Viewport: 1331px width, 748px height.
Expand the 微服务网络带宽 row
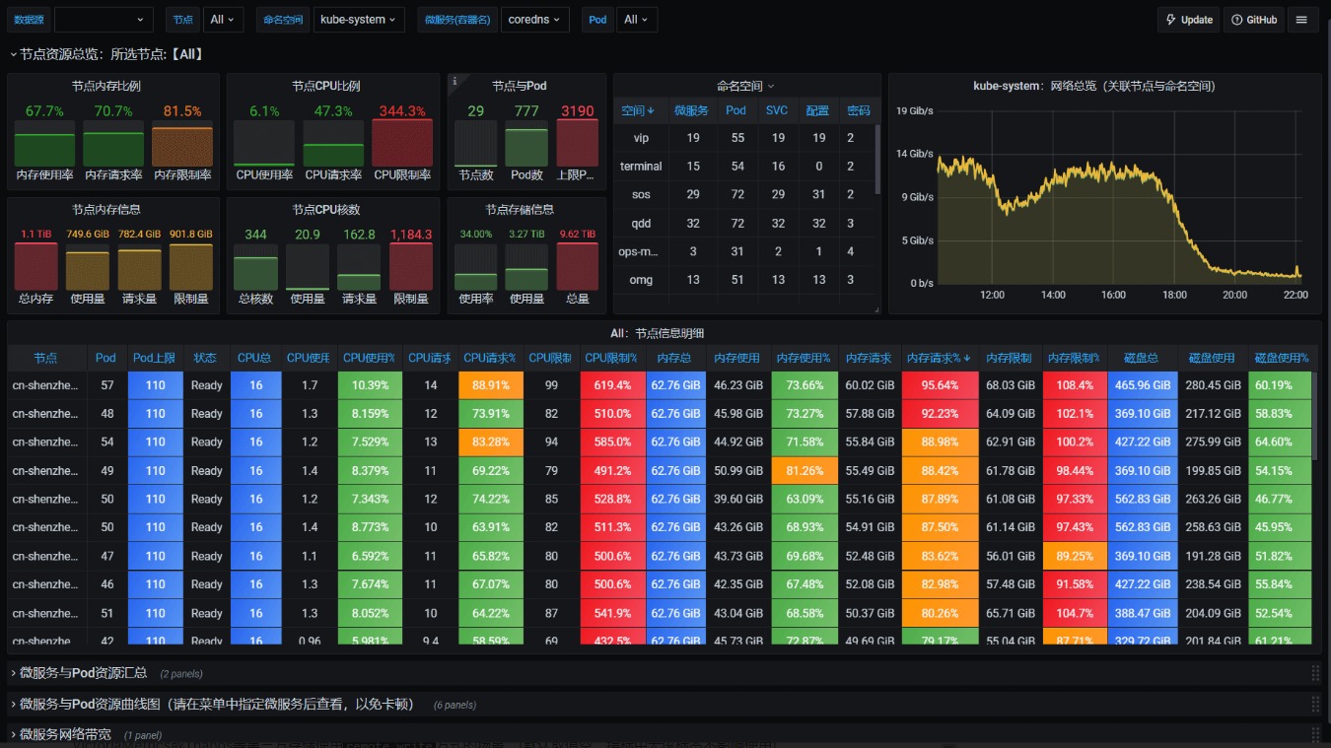click(x=60, y=735)
